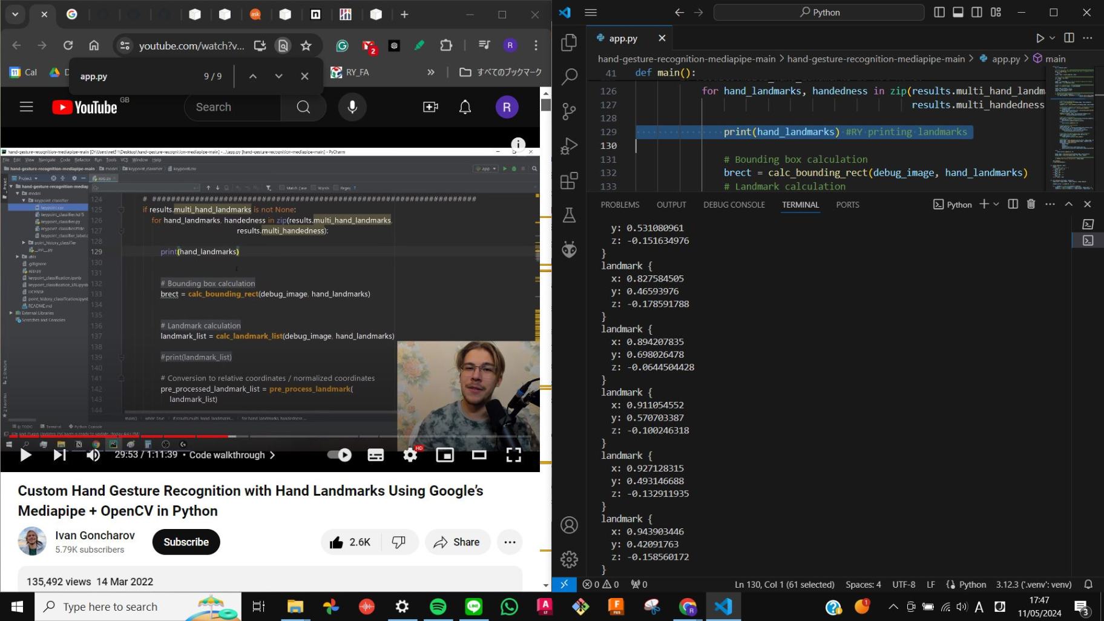Add a new terminal with plus icon
Screen dimensions: 1104x621
point(984,204)
